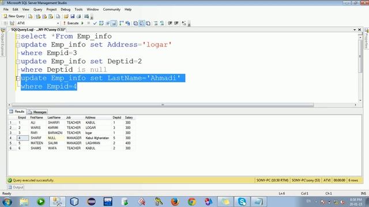Click the Change Connection icon

coord(12,23)
